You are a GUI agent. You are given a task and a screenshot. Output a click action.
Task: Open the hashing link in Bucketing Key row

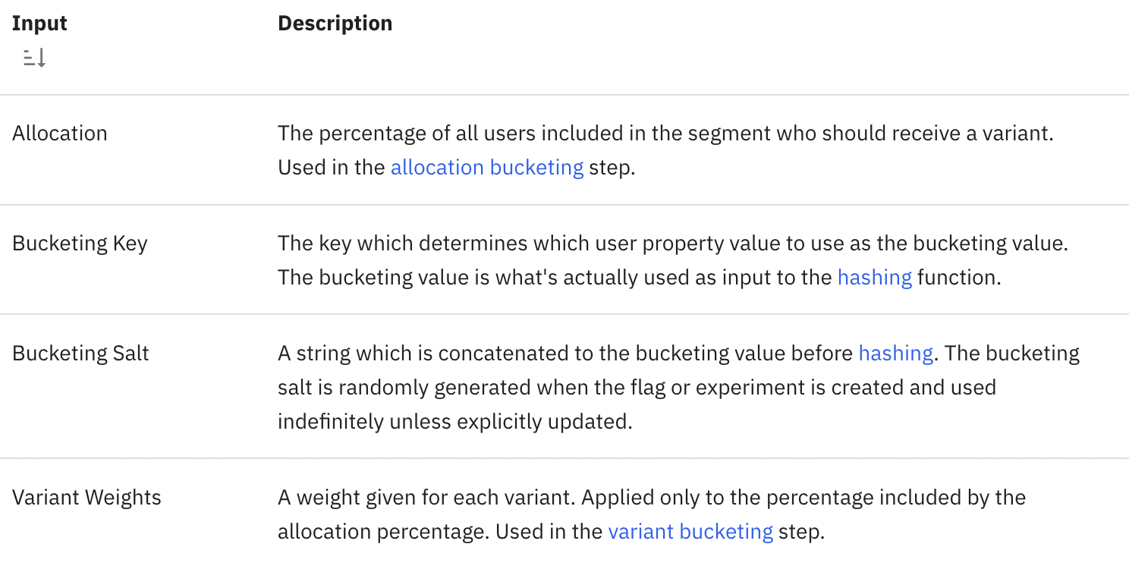pos(874,277)
